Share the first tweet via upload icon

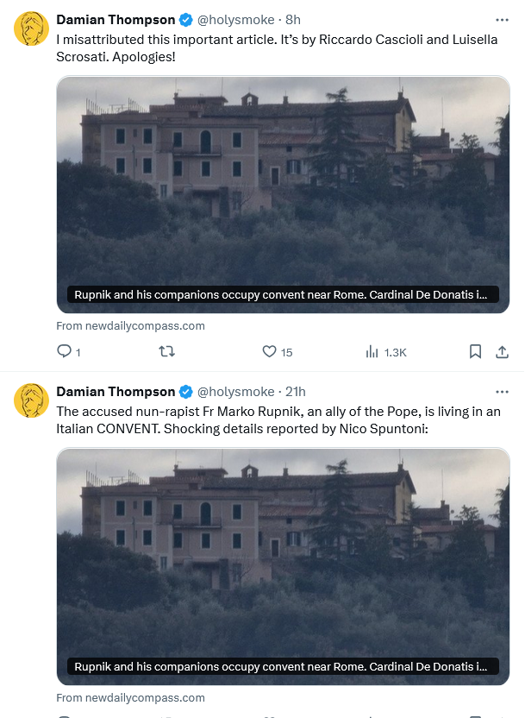point(502,352)
